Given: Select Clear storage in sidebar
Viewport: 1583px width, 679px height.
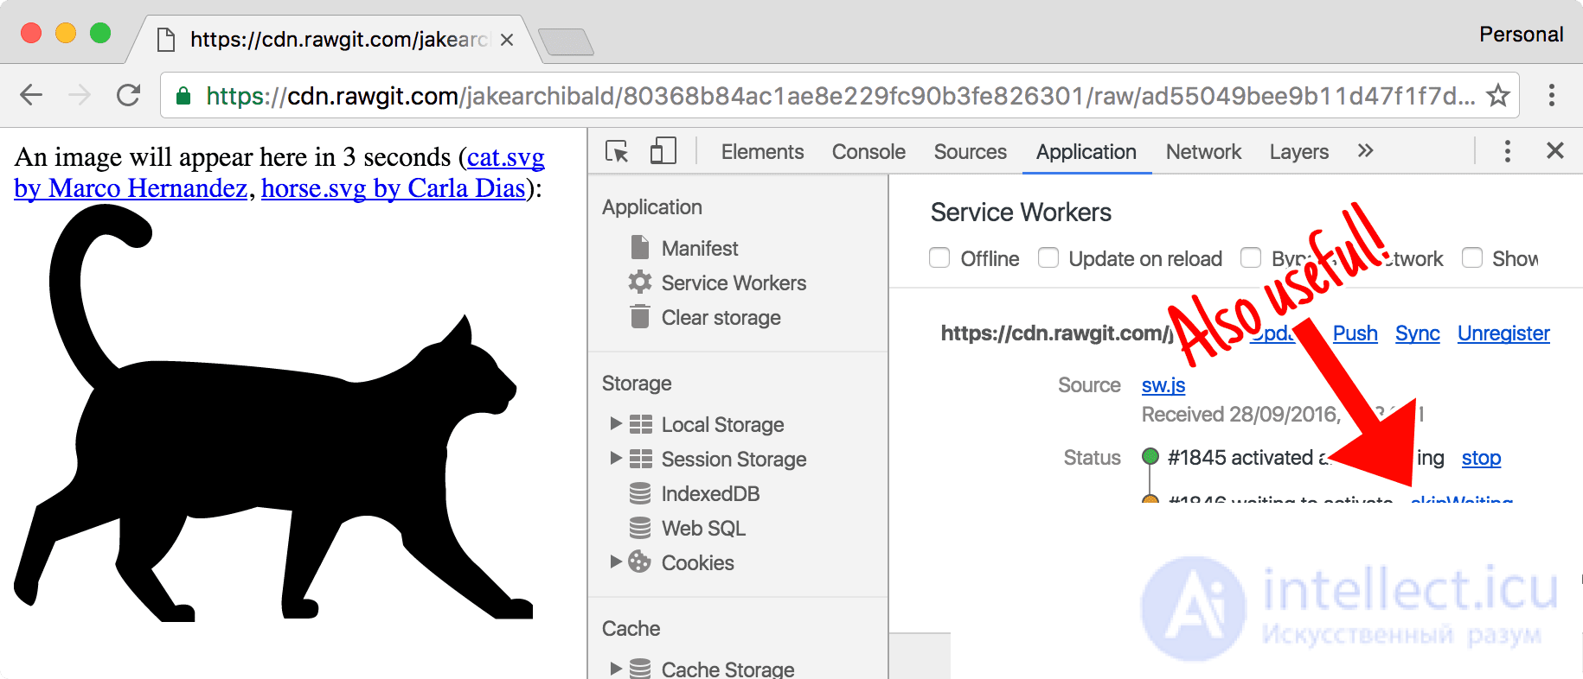Looking at the screenshot, I should [x=721, y=318].
